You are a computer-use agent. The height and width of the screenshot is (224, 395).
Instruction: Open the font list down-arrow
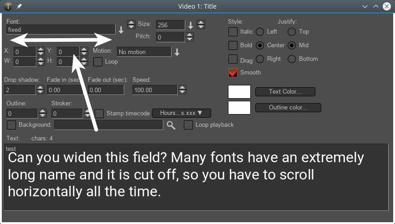121,30
